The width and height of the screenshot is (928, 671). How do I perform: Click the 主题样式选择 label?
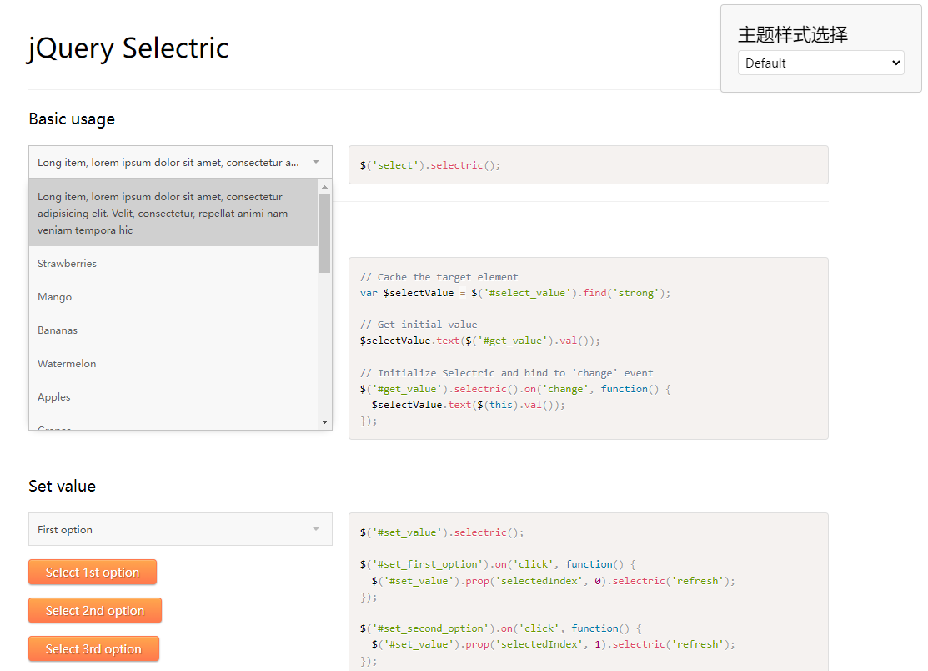pos(792,34)
